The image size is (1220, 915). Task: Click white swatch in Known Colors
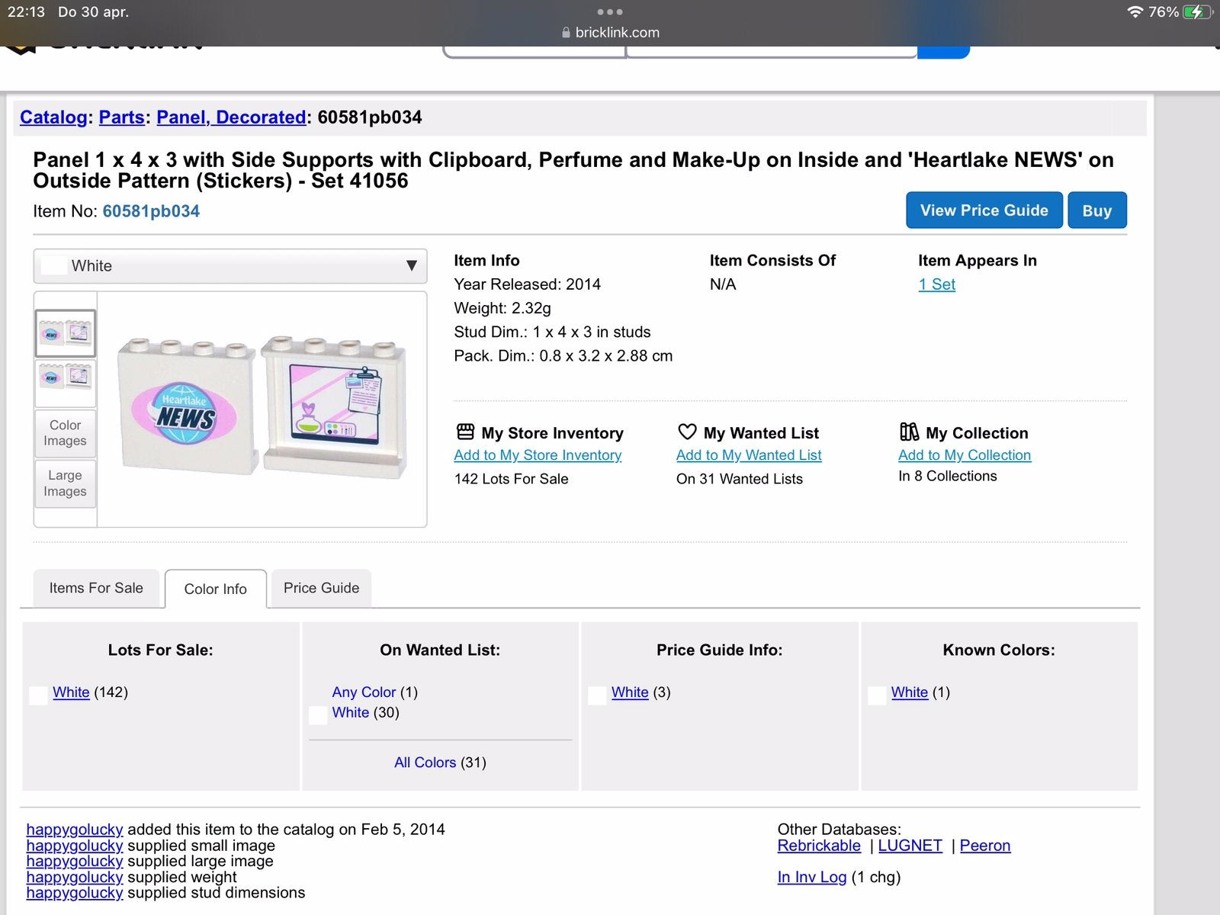point(878,695)
